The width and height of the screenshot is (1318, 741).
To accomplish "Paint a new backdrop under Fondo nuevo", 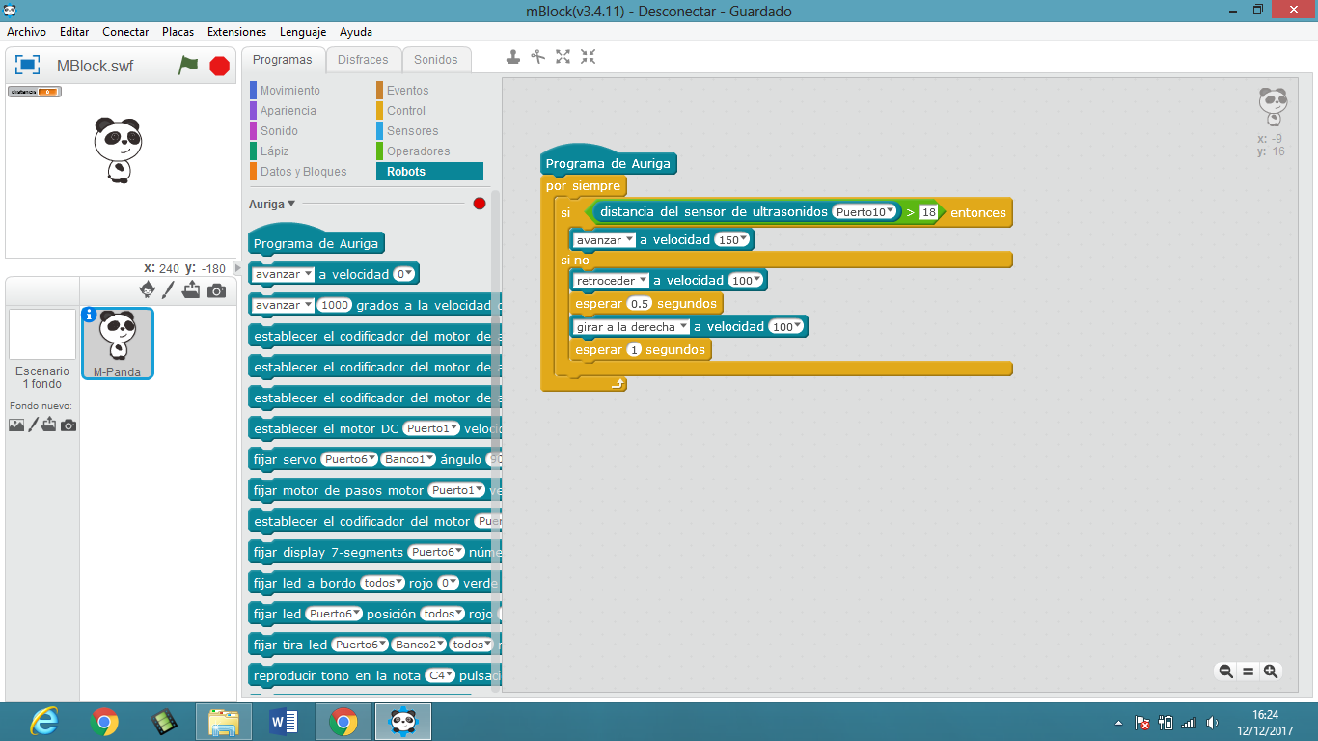I will pos(33,425).
